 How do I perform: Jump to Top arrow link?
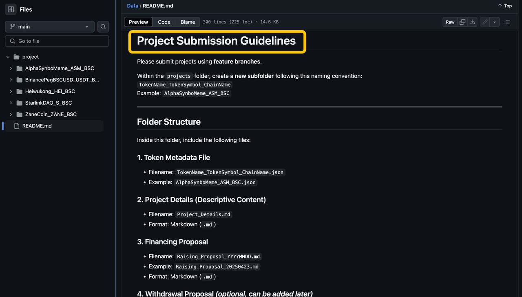point(505,6)
